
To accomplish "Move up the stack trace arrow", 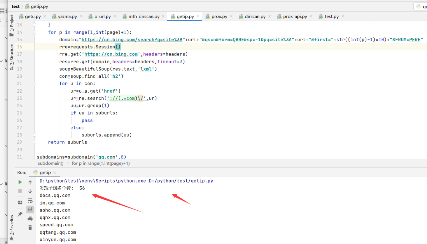I will (30, 182).
